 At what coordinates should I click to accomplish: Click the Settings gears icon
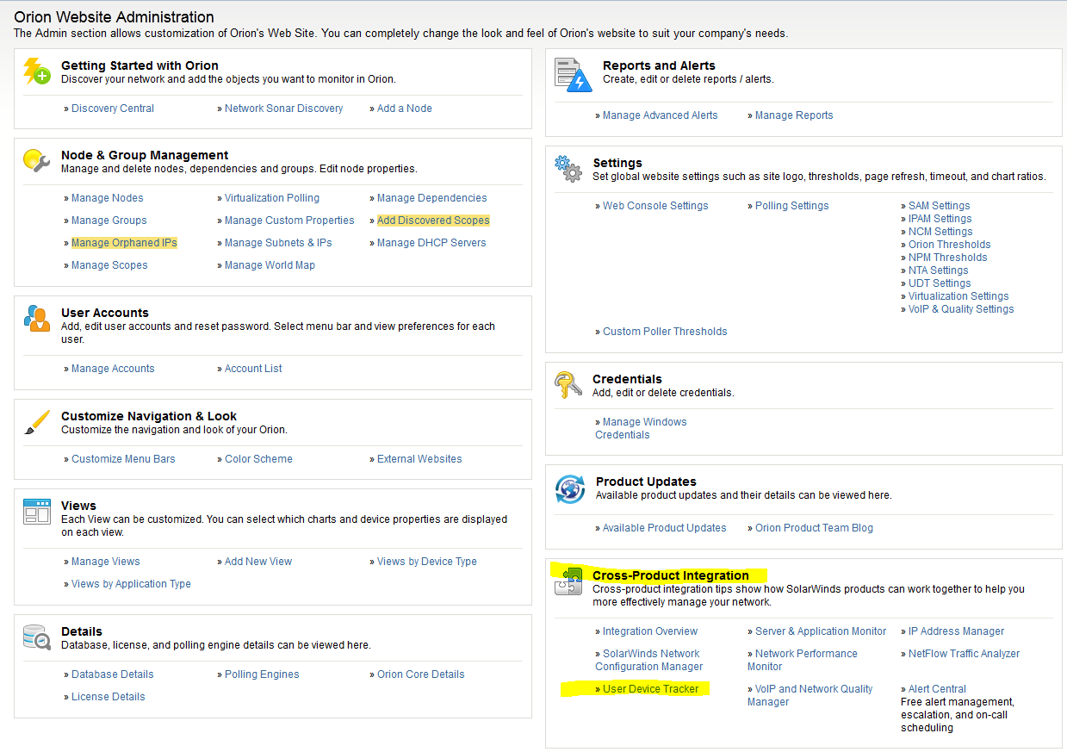568,168
